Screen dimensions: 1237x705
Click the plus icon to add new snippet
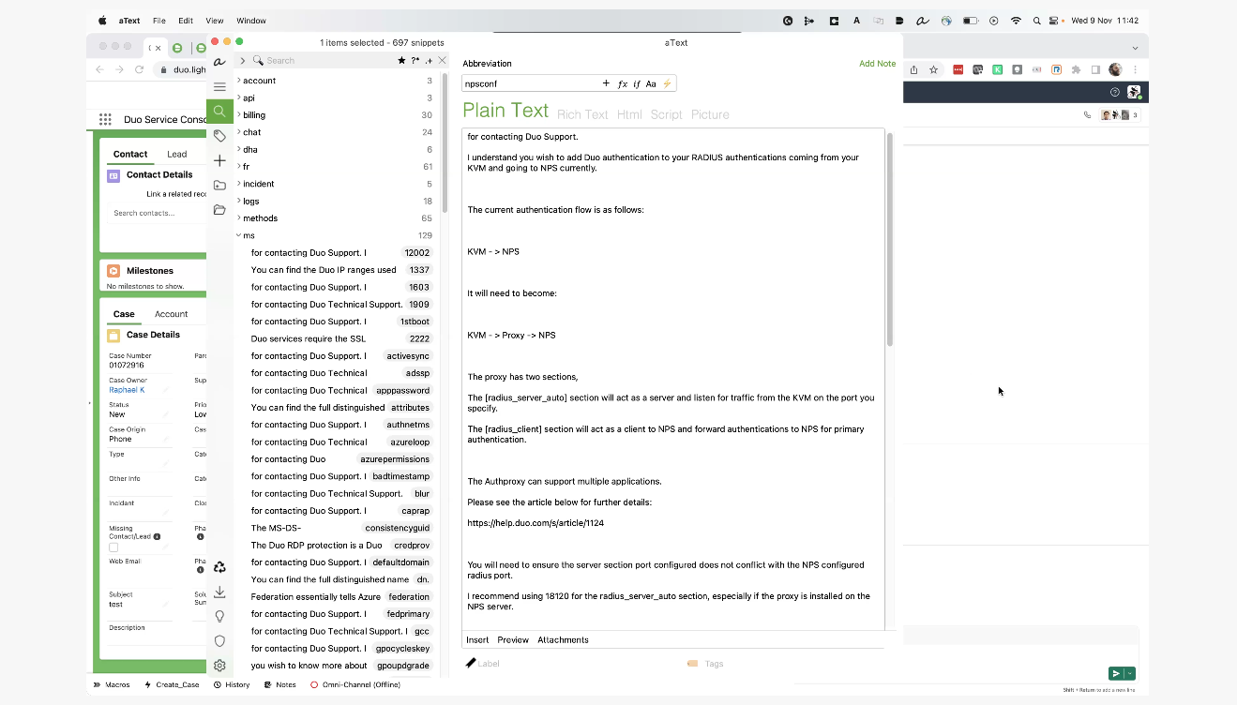(x=219, y=160)
